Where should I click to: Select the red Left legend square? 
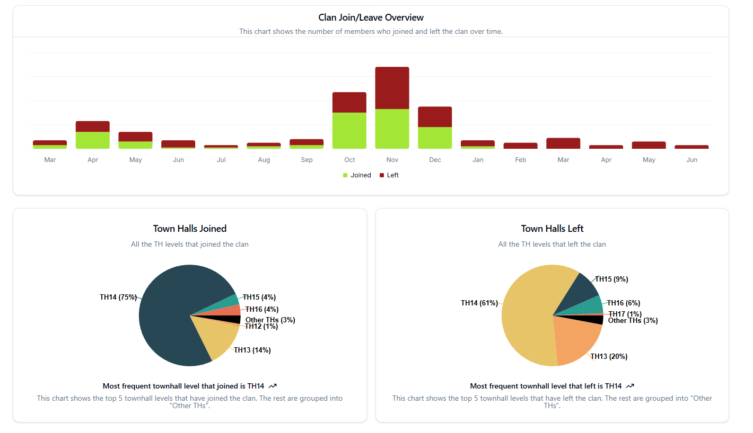381,175
